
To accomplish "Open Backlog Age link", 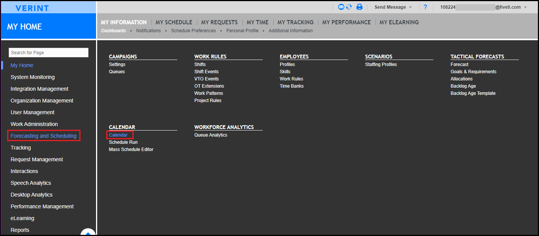I will pyautogui.click(x=463, y=86).
